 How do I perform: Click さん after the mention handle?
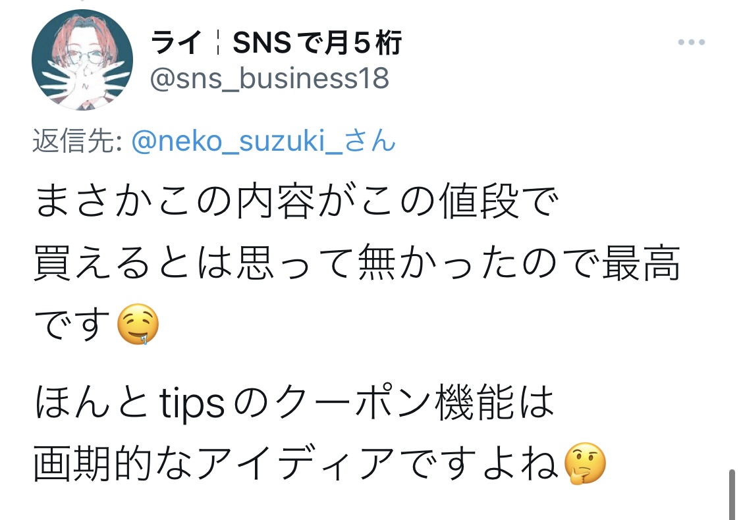tap(370, 141)
